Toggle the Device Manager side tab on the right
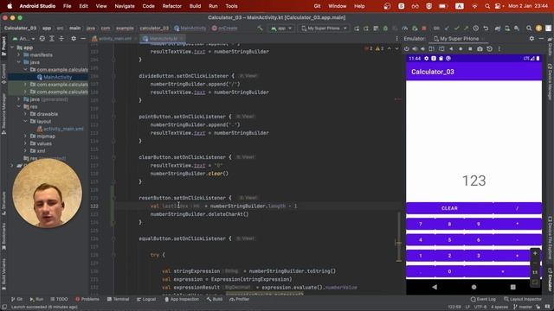Screen dimensions: 554x311 (551, 82)
